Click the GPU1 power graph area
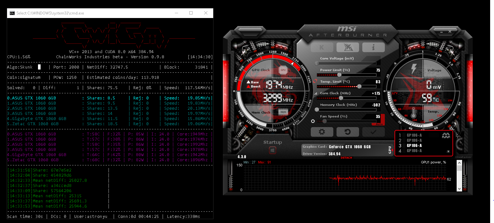This screenshot has width=494, height=223. (x=345, y=178)
